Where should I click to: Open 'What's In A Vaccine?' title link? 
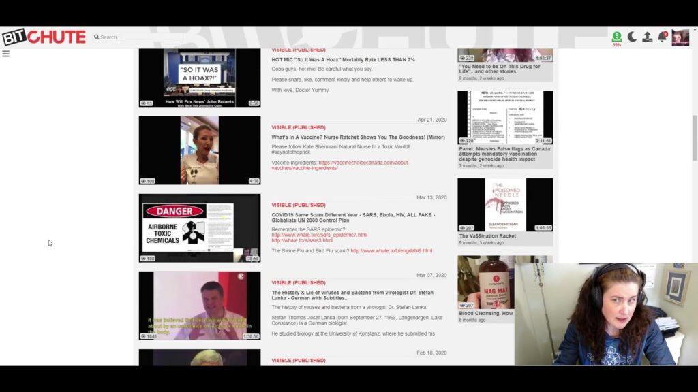[358, 137]
